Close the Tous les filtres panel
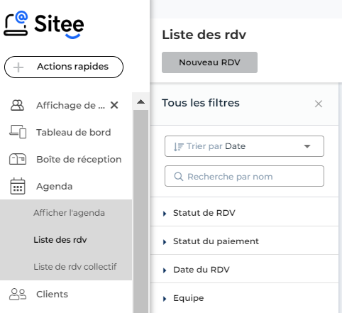 click(319, 104)
